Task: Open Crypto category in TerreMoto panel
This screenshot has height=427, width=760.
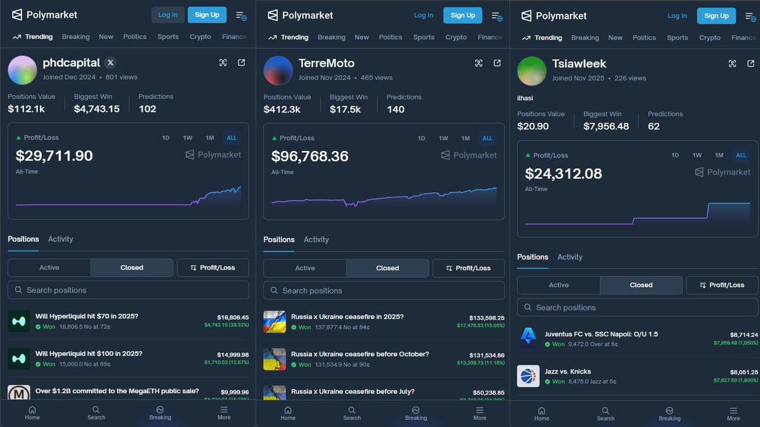Action: 456,37
